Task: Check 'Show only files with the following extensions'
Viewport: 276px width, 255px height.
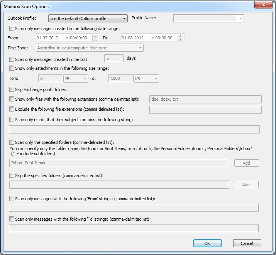Action: 12,99
